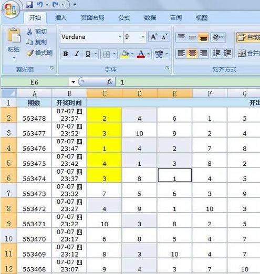Open the redo history dropdown arrow
Screen dimensions: 260x274
pyautogui.click(x=63, y=4)
